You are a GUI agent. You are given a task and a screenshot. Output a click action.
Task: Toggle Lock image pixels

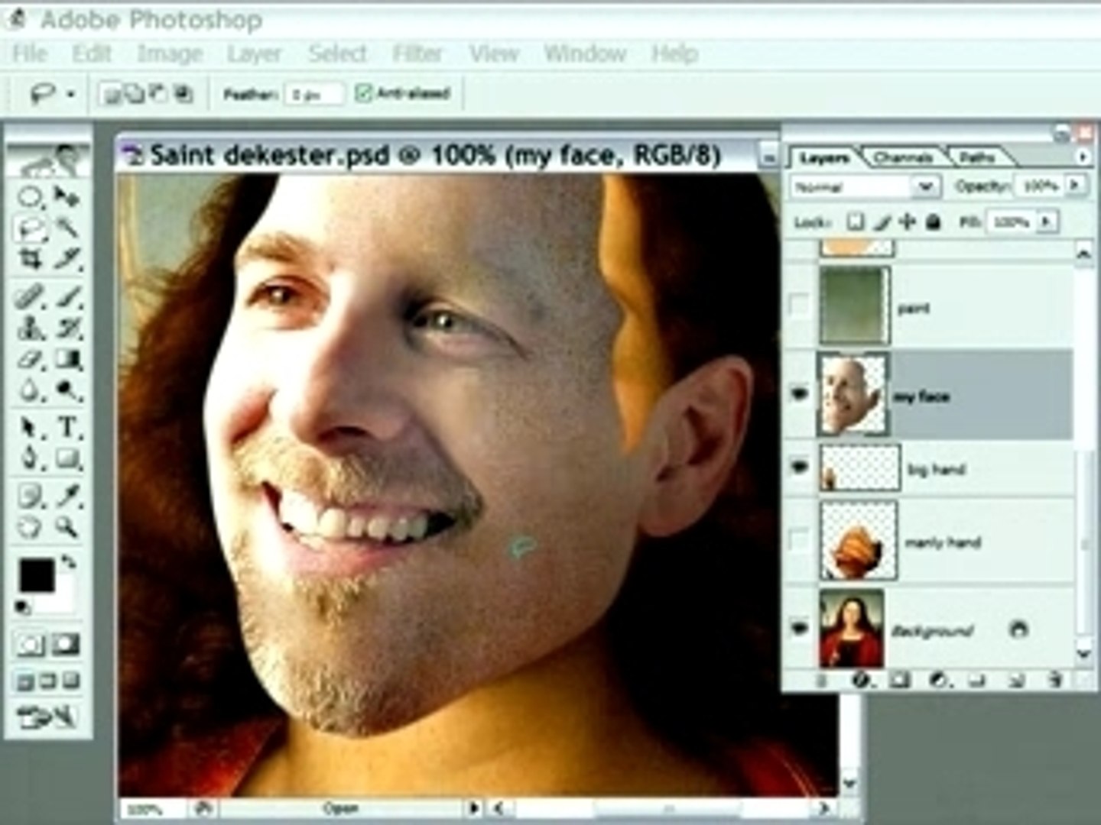(x=882, y=222)
